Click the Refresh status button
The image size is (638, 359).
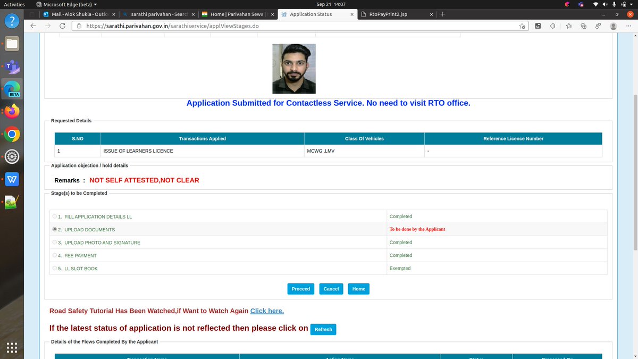323,329
